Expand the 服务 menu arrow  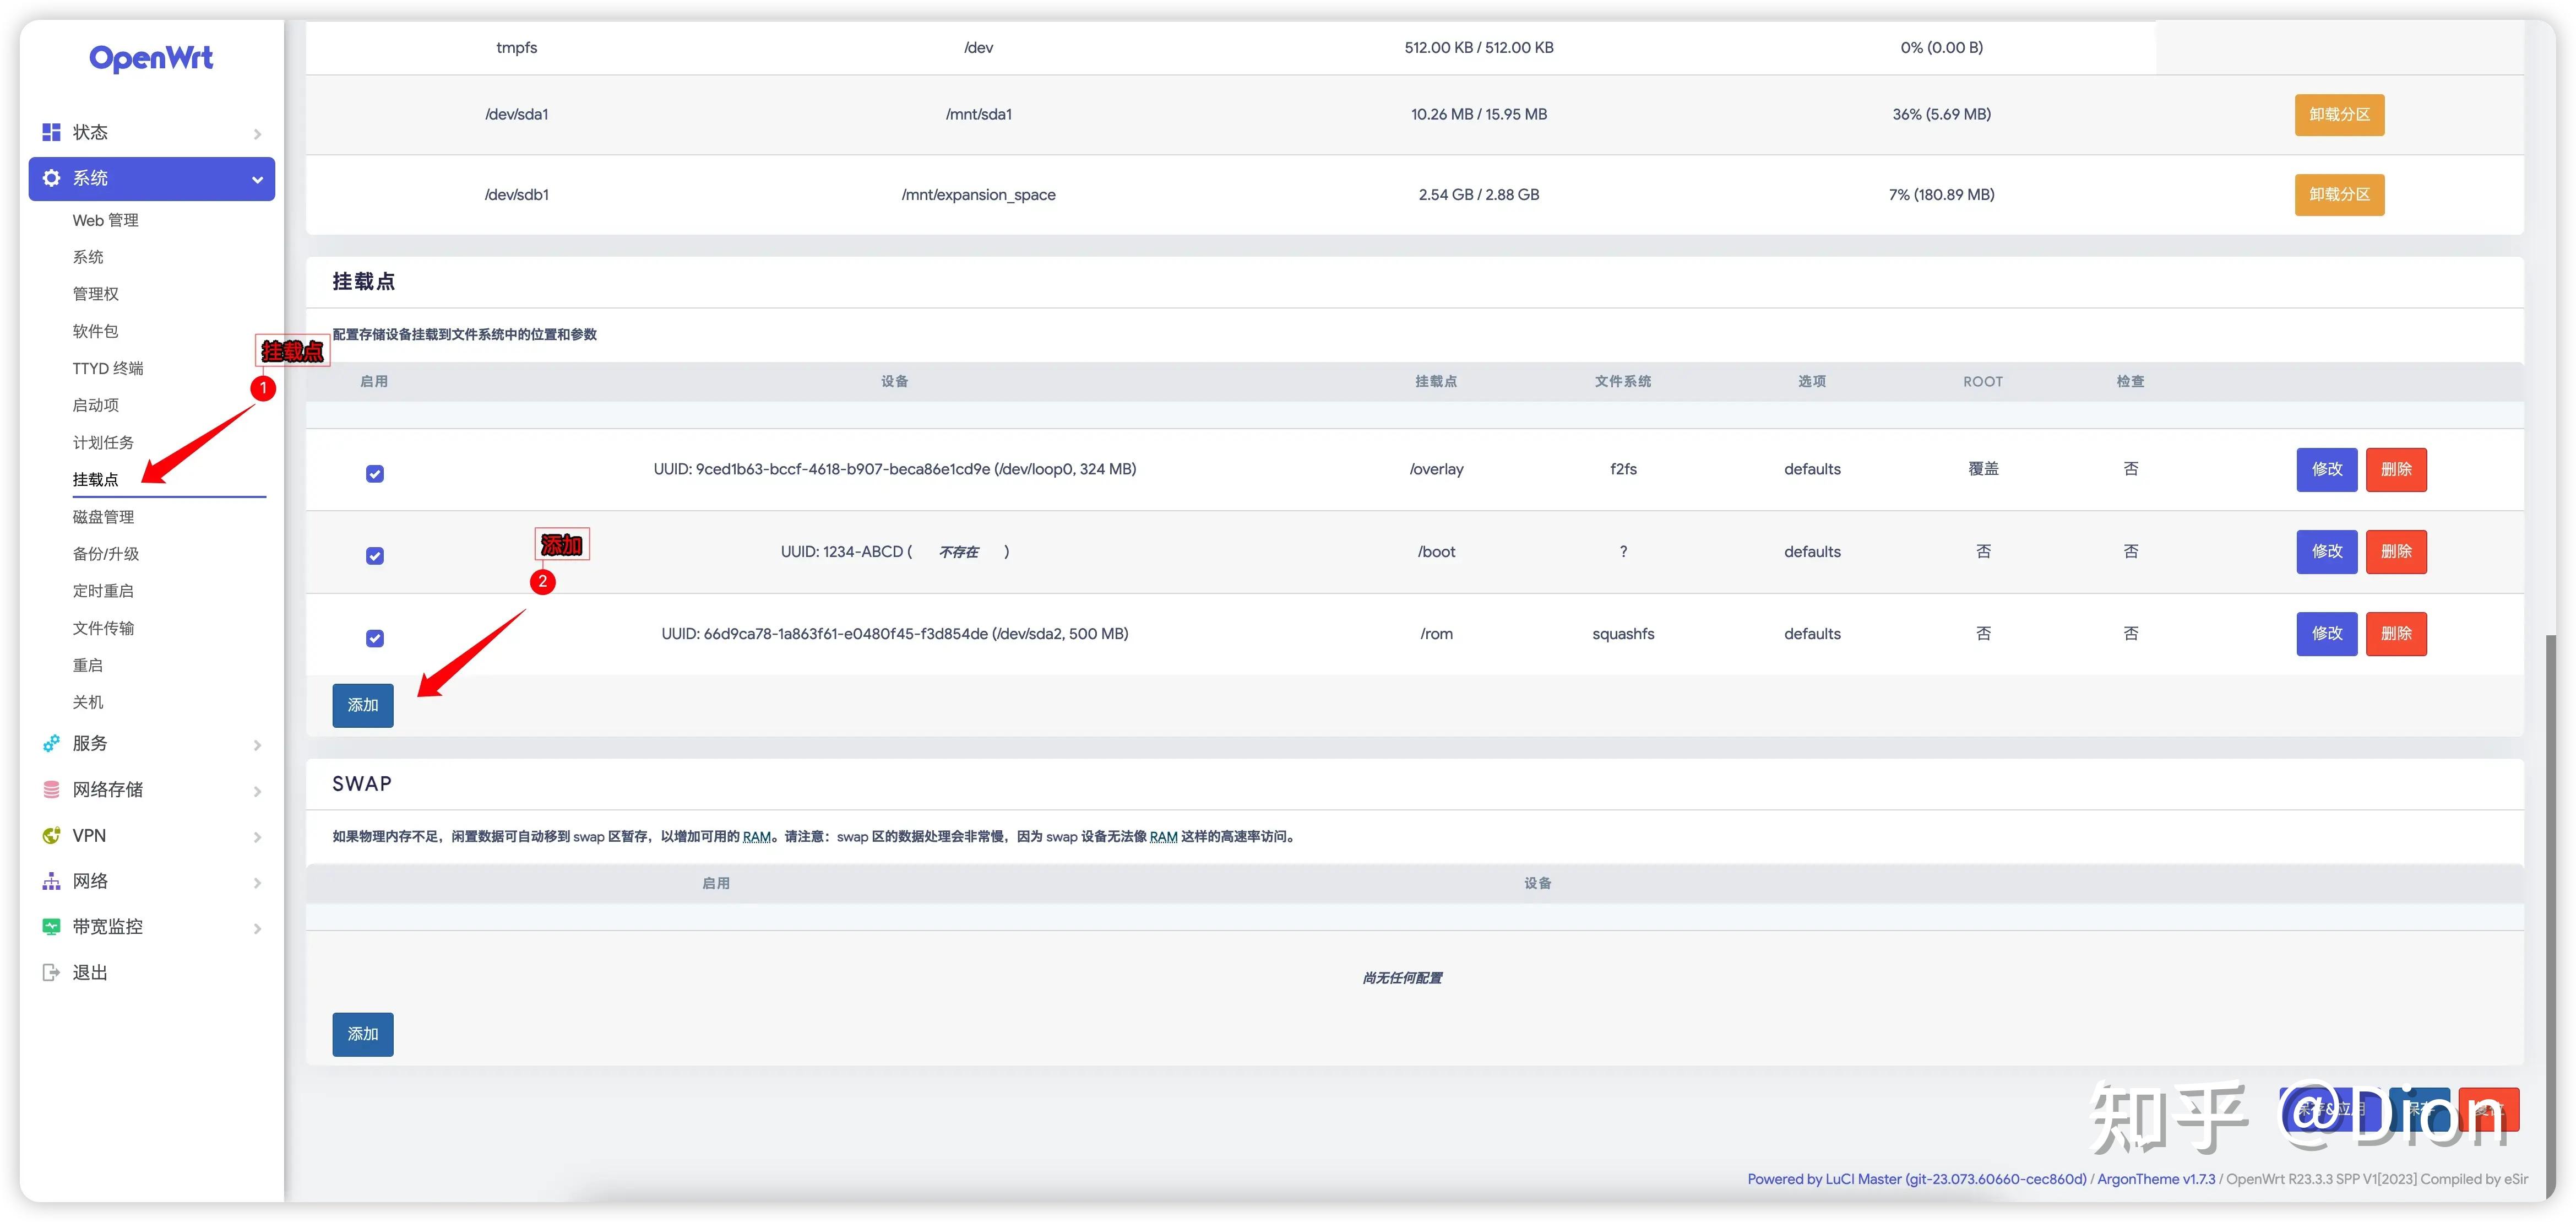[257, 745]
